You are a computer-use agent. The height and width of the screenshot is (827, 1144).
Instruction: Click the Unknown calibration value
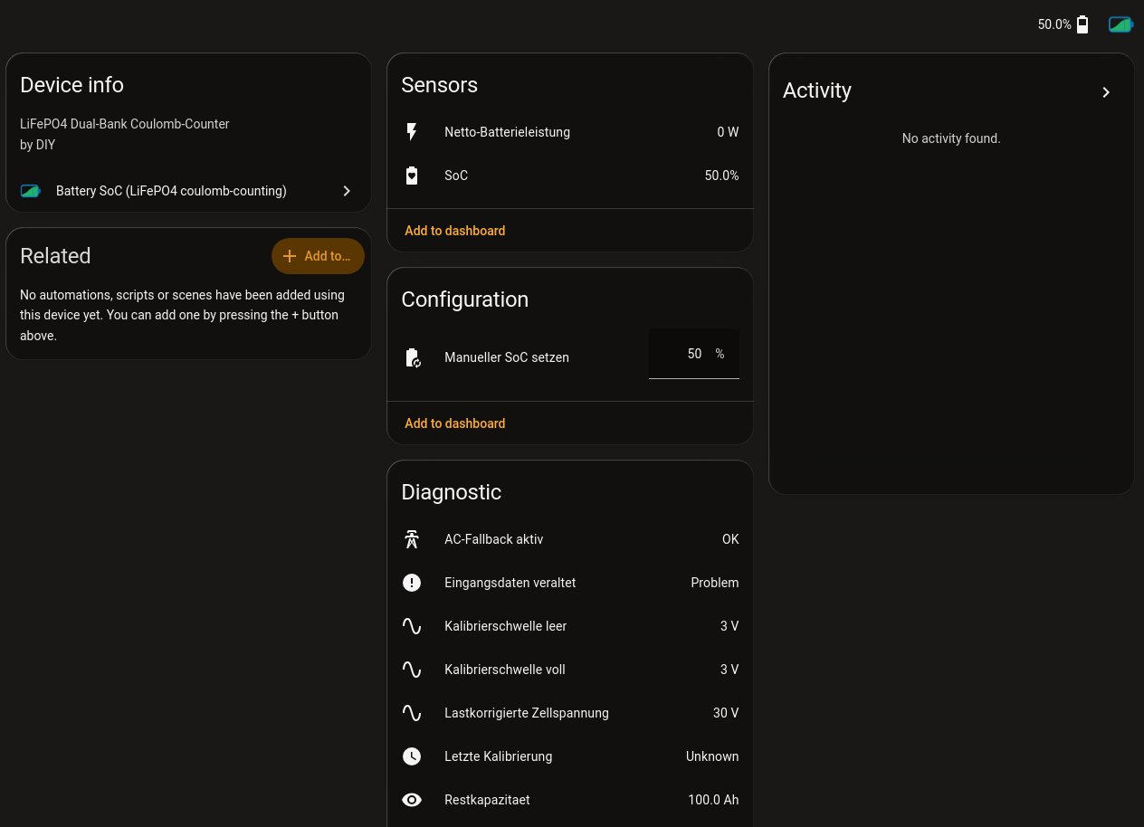[712, 756]
